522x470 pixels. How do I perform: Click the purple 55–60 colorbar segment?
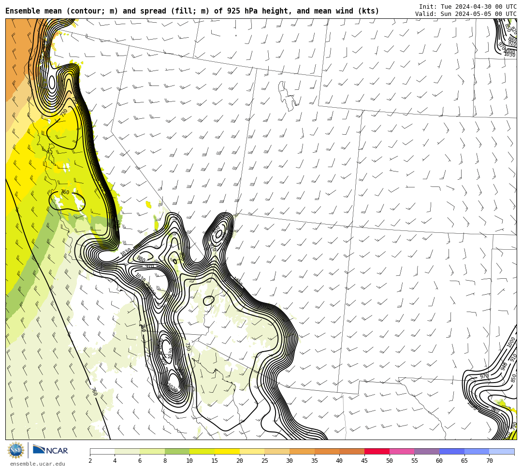pyautogui.click(x=427, y=451)
